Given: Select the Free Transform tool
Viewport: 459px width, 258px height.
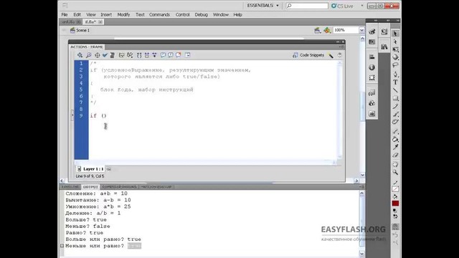Looking at the screenshot, I should pyautogui.click(x=395, y=49).
